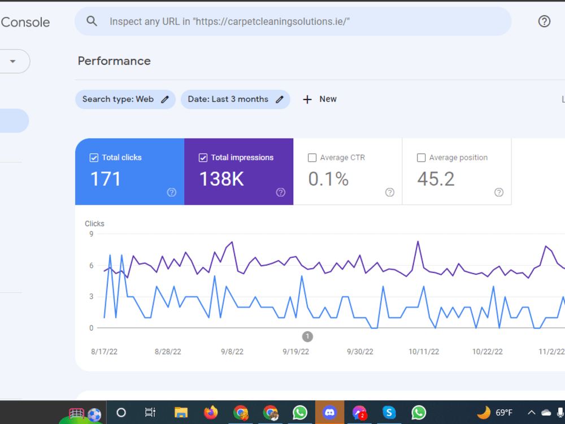Uncheck the Total clicks checkbox
Viewport: 565px width, 424px height.
[94, 158]
